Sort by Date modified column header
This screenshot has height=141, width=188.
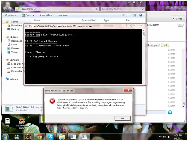click(89, 21)
